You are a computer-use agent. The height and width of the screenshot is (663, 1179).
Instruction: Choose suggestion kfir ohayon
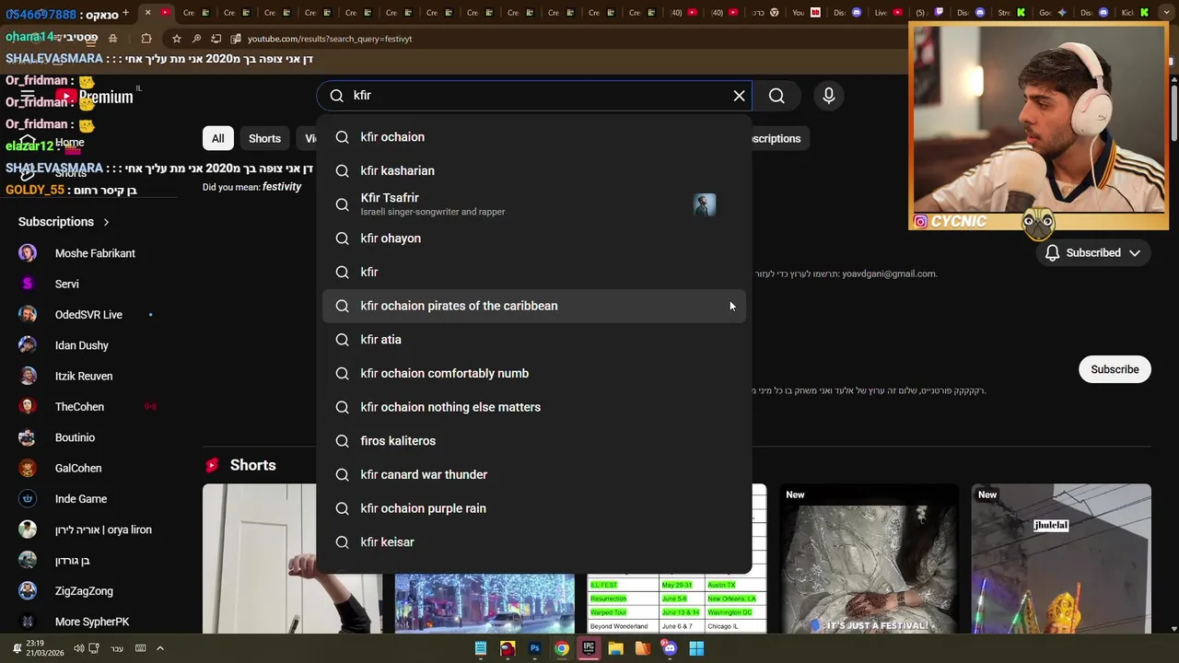click(534, 238)
